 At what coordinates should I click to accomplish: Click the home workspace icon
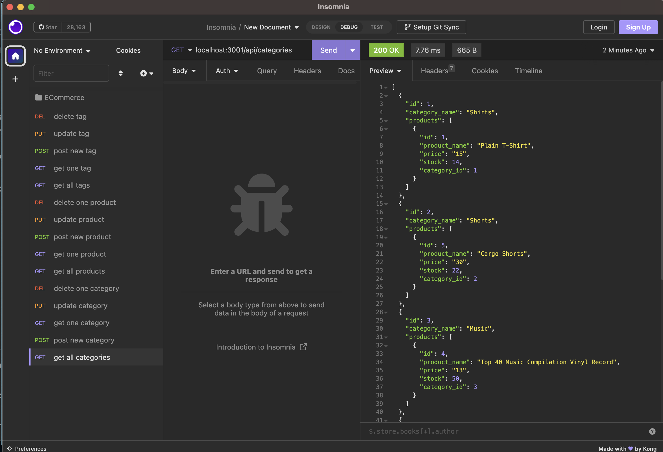tap(15, 56)
